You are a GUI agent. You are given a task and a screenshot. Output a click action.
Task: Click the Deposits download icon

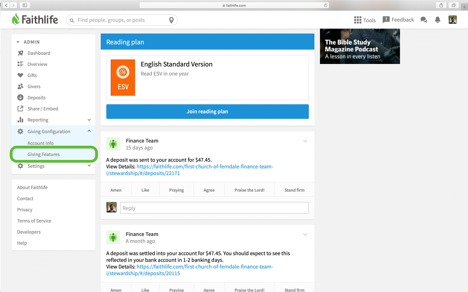click(20, 98)
